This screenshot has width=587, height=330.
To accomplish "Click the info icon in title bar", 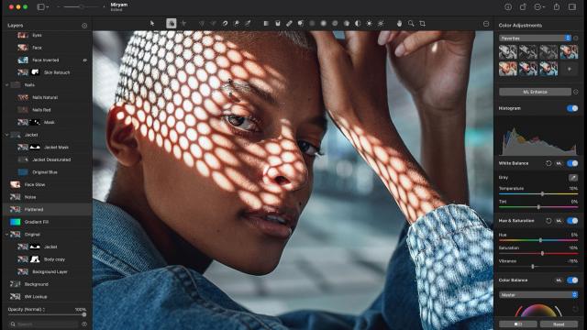I will 508,6.
